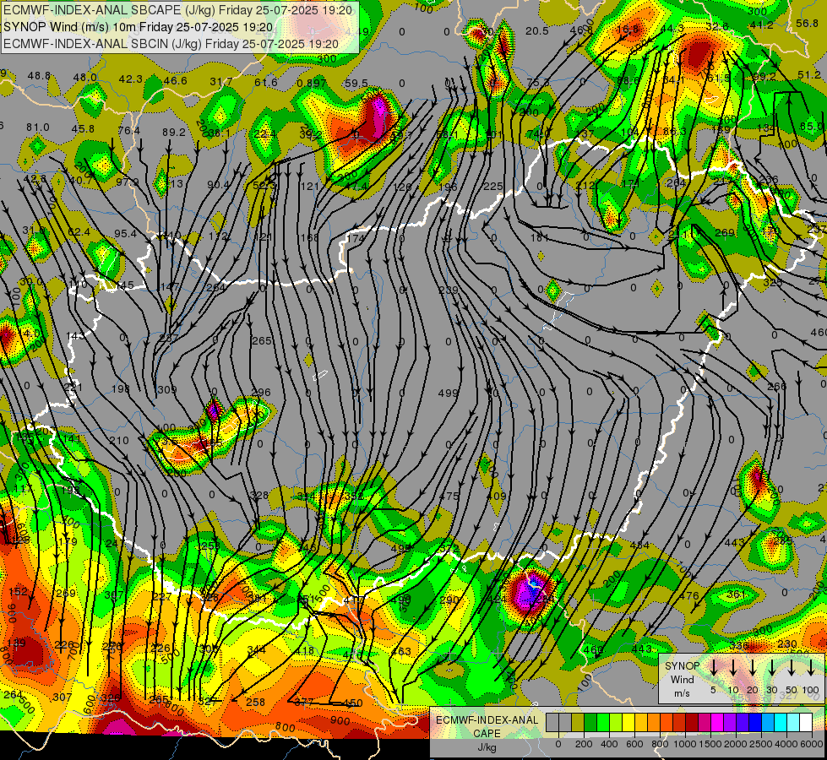
Task: Click the '600' tick on CAPE scale
Action: click(634, 744)
